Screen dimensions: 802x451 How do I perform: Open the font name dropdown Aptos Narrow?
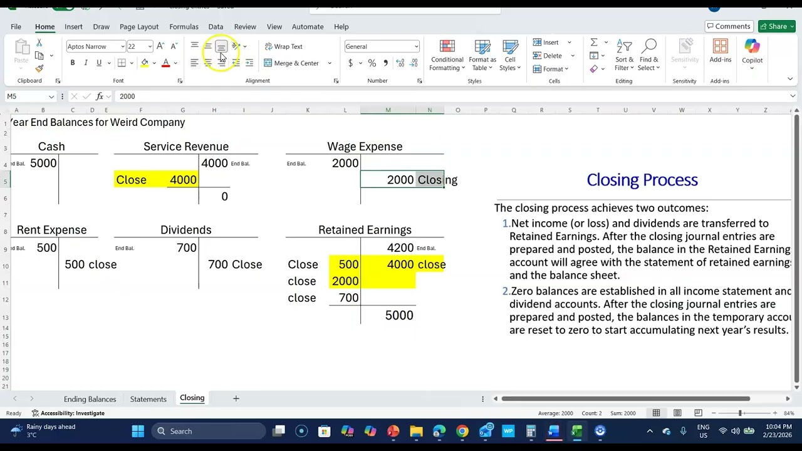[122, 47]
